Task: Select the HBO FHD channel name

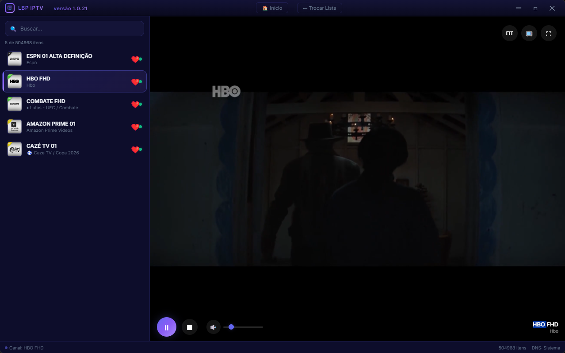Action: (x=38, y=79)
